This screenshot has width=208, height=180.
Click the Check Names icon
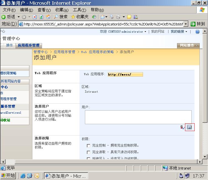[x=183, y=127]
